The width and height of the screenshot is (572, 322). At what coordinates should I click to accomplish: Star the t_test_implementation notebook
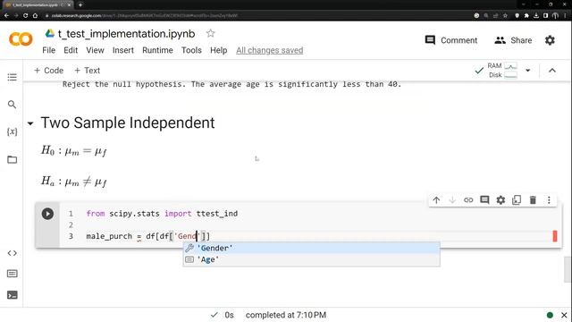[x=211, y=34]
